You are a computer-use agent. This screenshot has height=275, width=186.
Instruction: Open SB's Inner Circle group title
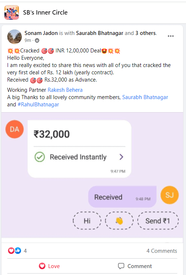[x=45, y=12]
